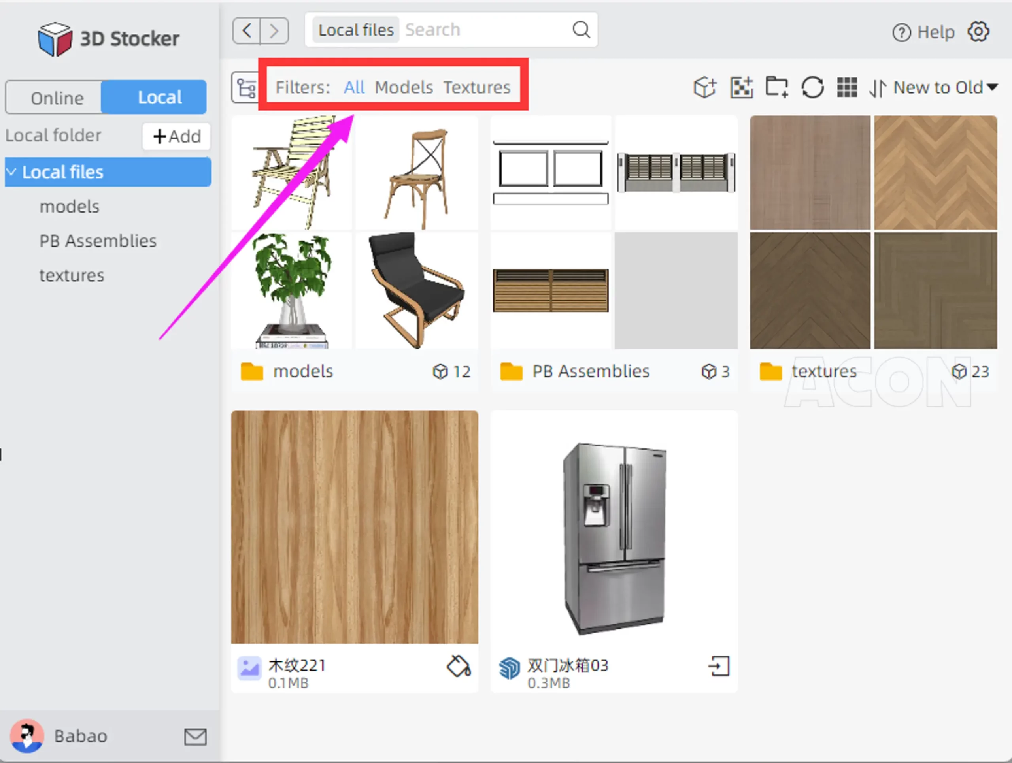
Task: Click the new folder icon
Action: click(776, 87)
